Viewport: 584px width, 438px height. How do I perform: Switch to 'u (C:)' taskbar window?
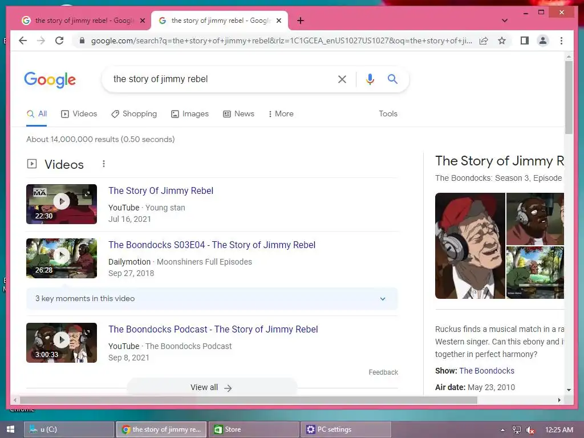[x=68, y=429]
